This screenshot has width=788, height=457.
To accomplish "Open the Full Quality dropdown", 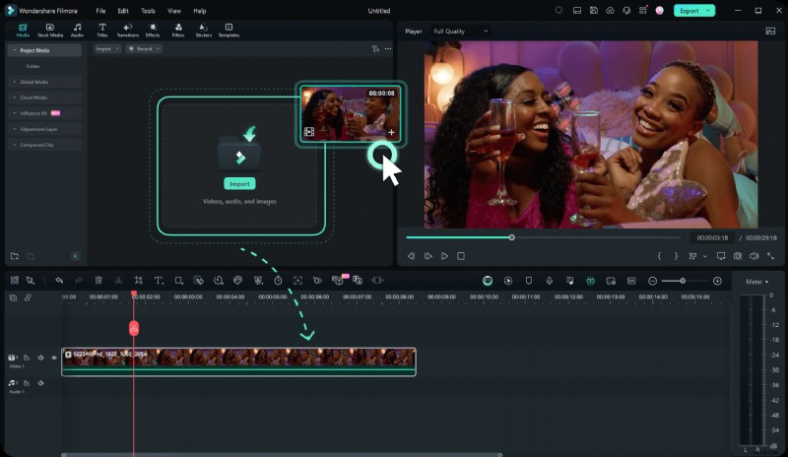I will point(460,31).
